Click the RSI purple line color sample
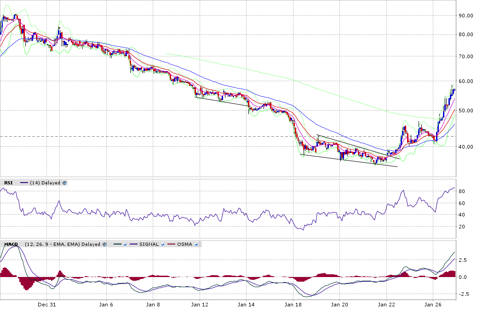This screenshot has height=311, width=477. click(24, 183)
